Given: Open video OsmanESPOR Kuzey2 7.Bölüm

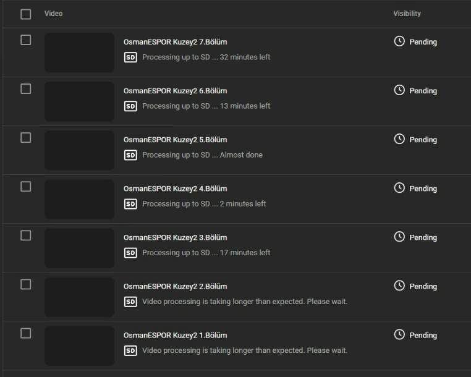Looking at the screenshot, I should tap(175, 42).
